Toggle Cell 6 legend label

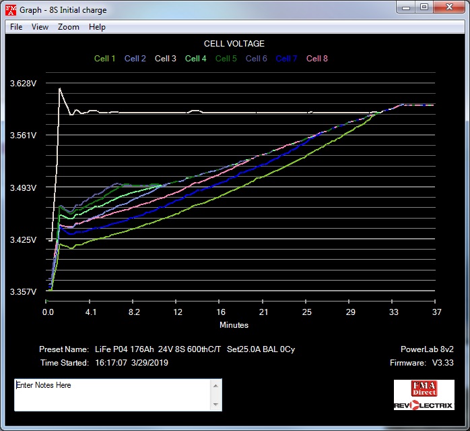[256, 59]
